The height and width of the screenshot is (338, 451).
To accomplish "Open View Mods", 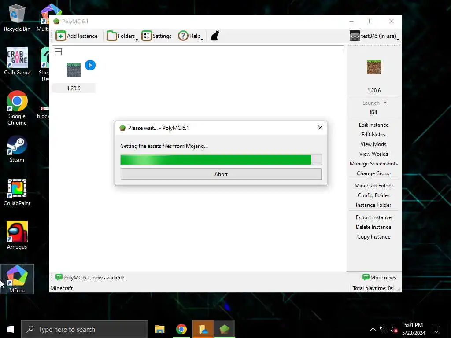I will click(x=373, y=144).
